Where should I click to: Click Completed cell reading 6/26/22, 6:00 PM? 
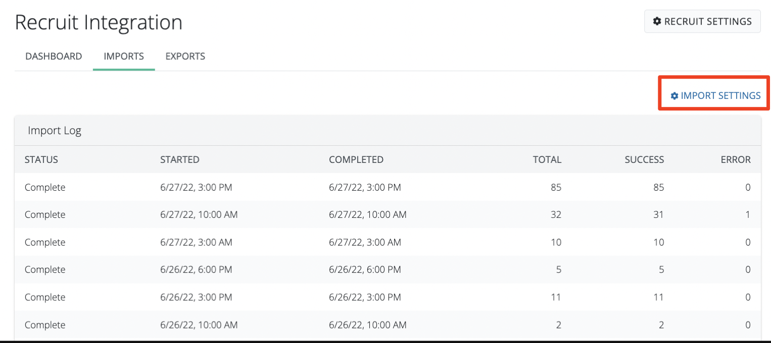coord(365,270)
